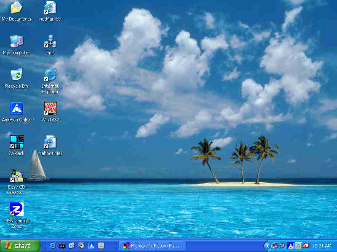Click the Start button

(x=19, y=246)
